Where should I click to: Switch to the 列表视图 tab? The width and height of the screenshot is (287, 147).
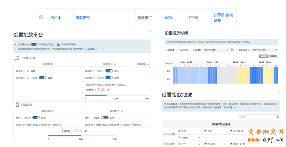point(273,56)
